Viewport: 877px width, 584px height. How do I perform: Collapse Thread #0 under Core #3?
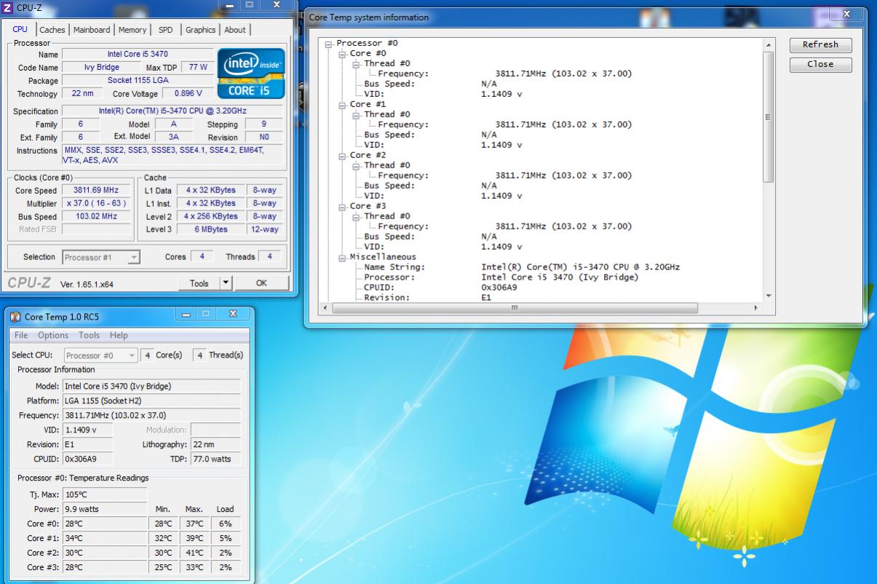click(x=357, y=217)
